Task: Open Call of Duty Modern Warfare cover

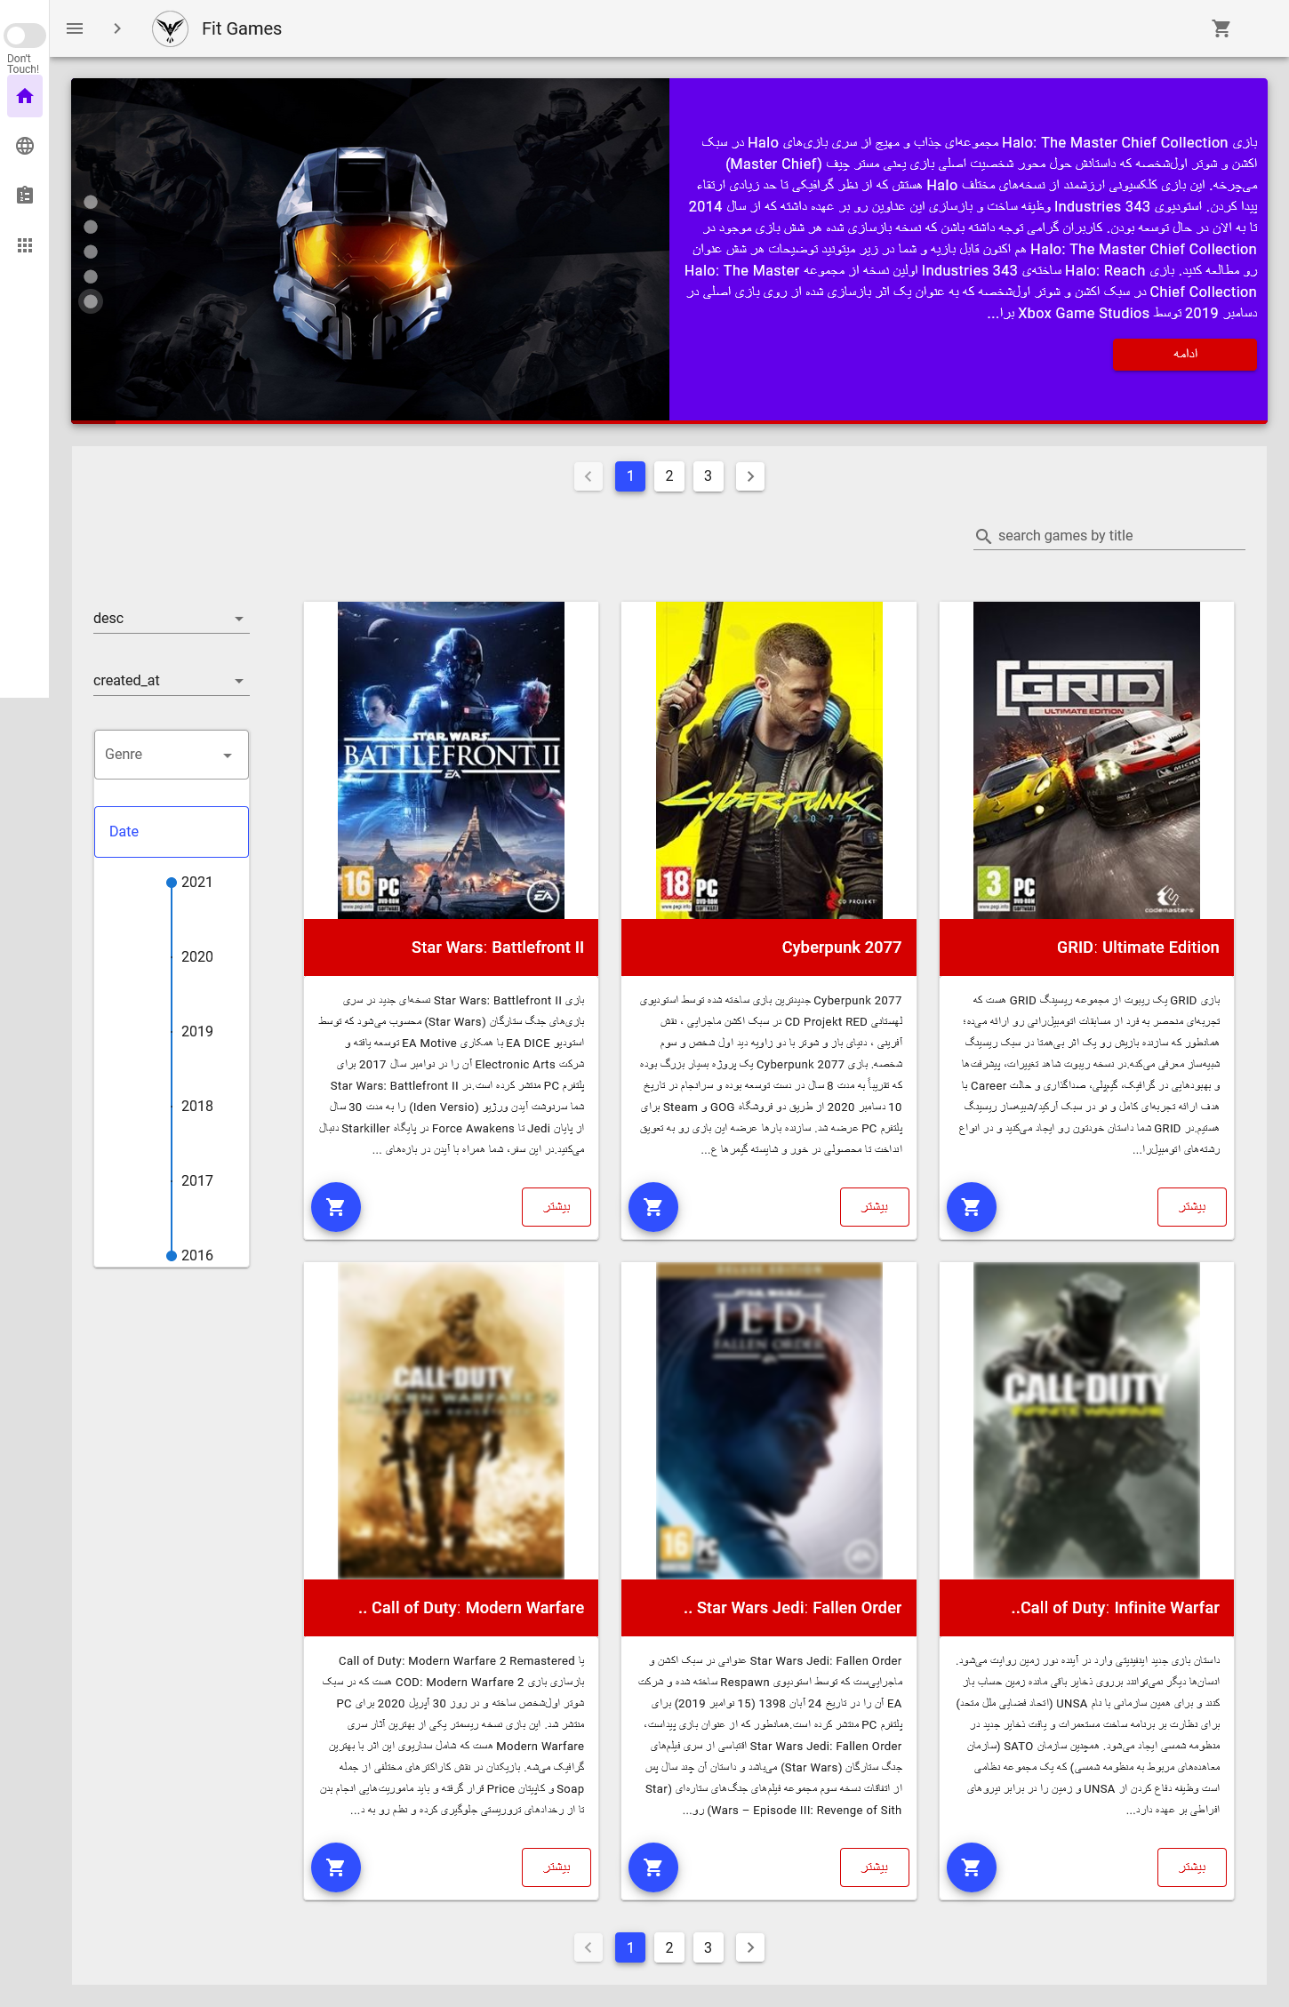Action: coord(451,1420)
